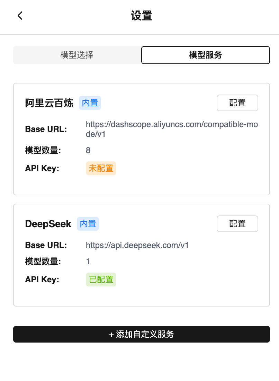This screenshot has width=279, height=381.
Task: Click the API Key label in 阿里云百炼 card
Action: 43,168
